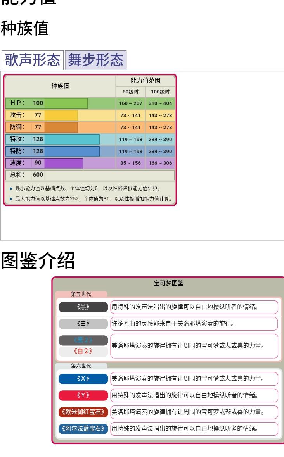Open the 《阿尔法蓝宝石》 game link

pyautogui.click(x=83, y=429)
